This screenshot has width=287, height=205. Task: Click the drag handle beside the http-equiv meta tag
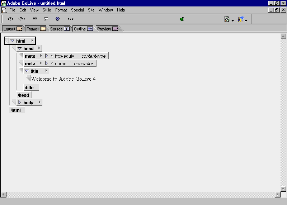tap(21, 56)
